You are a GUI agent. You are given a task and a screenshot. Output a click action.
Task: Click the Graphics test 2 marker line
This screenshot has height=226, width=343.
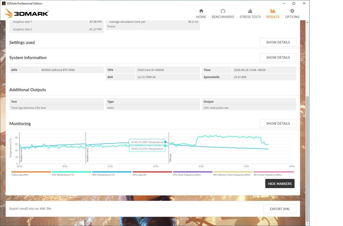86,148
